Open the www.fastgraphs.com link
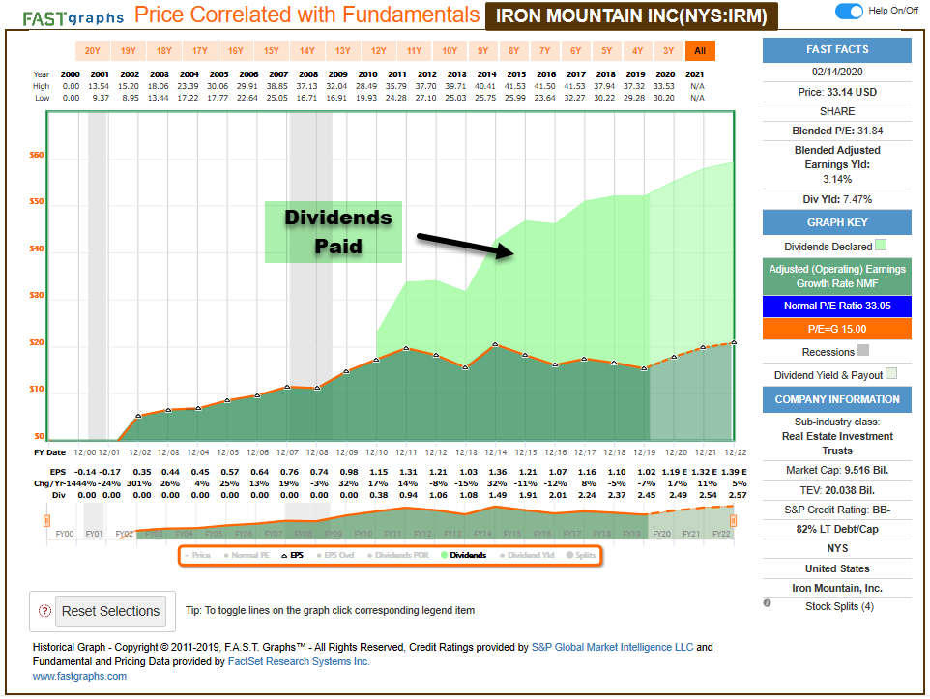Viewport: 930px width, 699px height. click(x=79, y=676)
